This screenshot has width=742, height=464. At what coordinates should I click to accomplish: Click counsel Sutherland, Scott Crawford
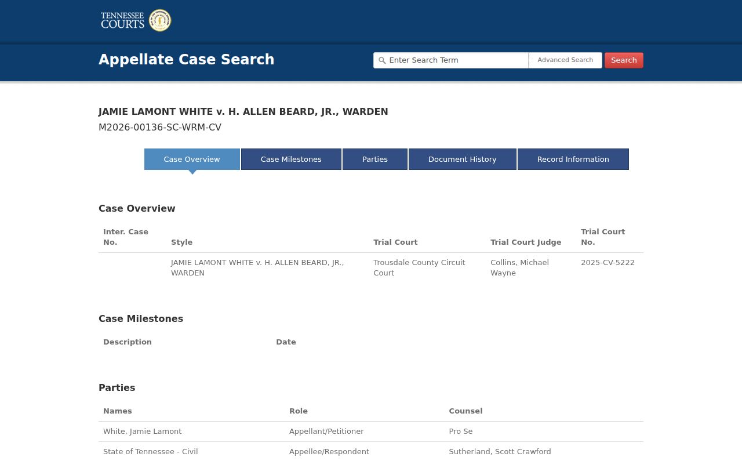click(500, 452)
